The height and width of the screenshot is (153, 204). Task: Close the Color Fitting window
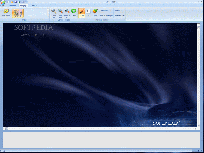point(202,2)
